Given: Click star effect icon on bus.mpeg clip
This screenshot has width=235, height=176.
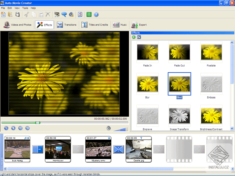Looking at the screenshot, I should (28, 138).
